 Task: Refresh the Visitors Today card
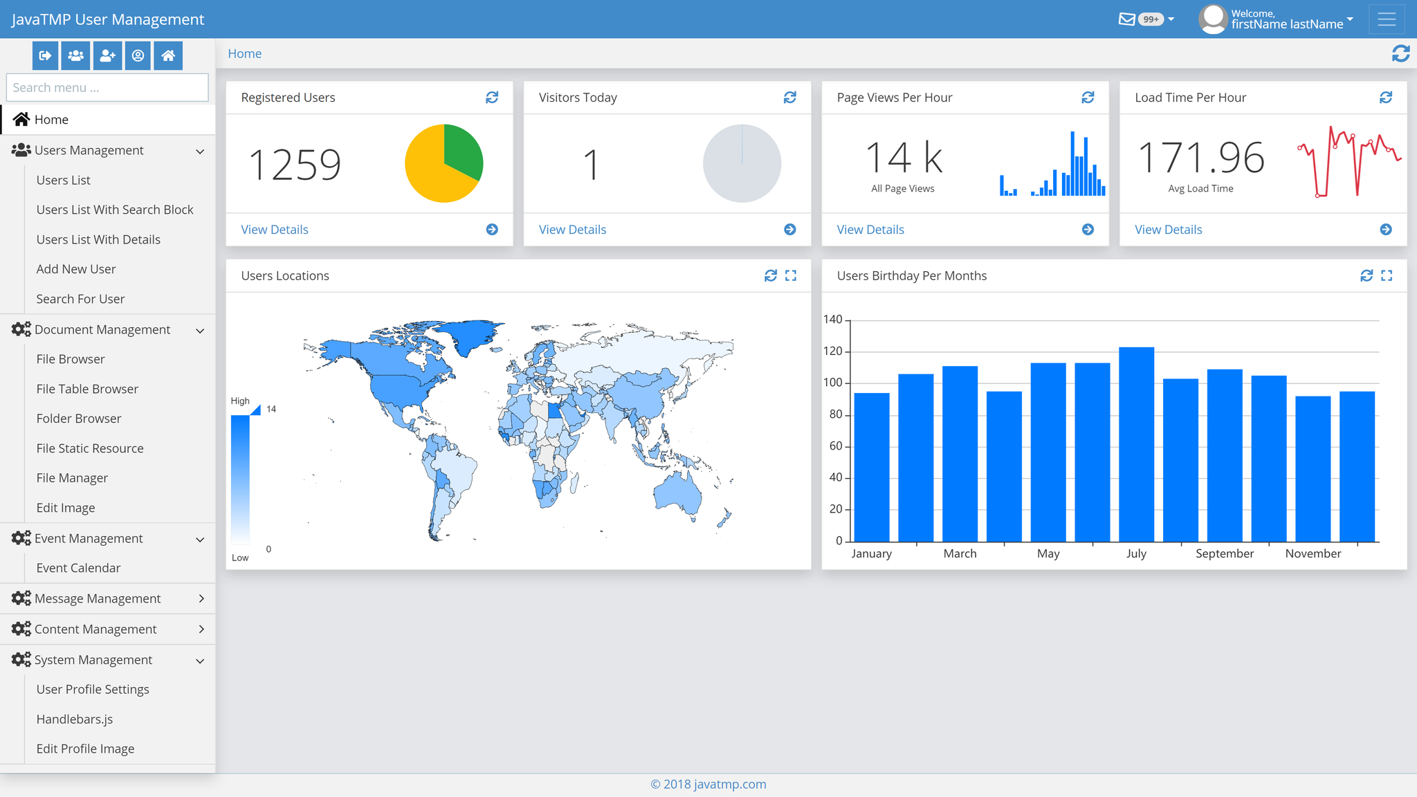pos(789,98)
